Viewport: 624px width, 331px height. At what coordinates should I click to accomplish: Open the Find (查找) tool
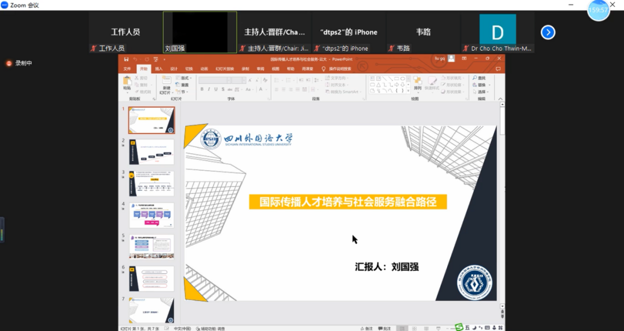pyautogui.click(x=479, y=78)
